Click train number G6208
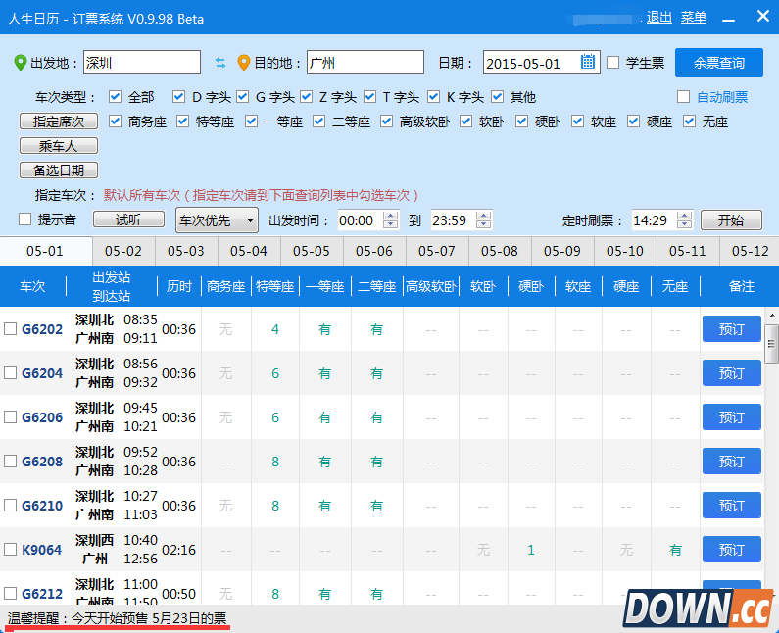This screenshot has width=779, height=633. point(42,462)
